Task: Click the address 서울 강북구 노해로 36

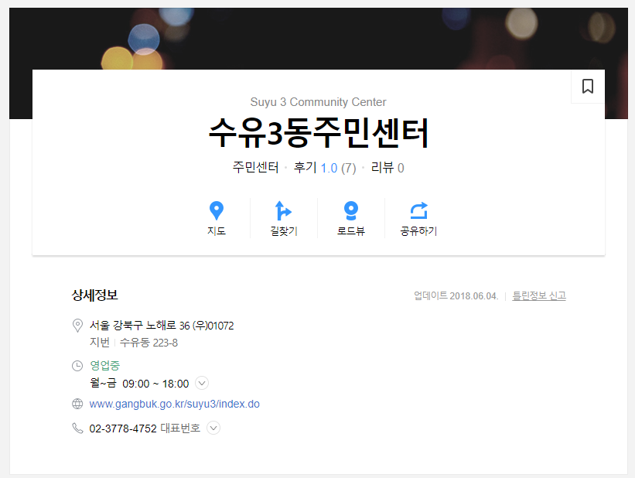Action: [139, 326]
